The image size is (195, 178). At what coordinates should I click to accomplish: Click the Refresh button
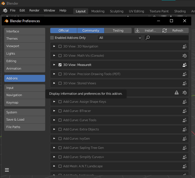(175, 31)
